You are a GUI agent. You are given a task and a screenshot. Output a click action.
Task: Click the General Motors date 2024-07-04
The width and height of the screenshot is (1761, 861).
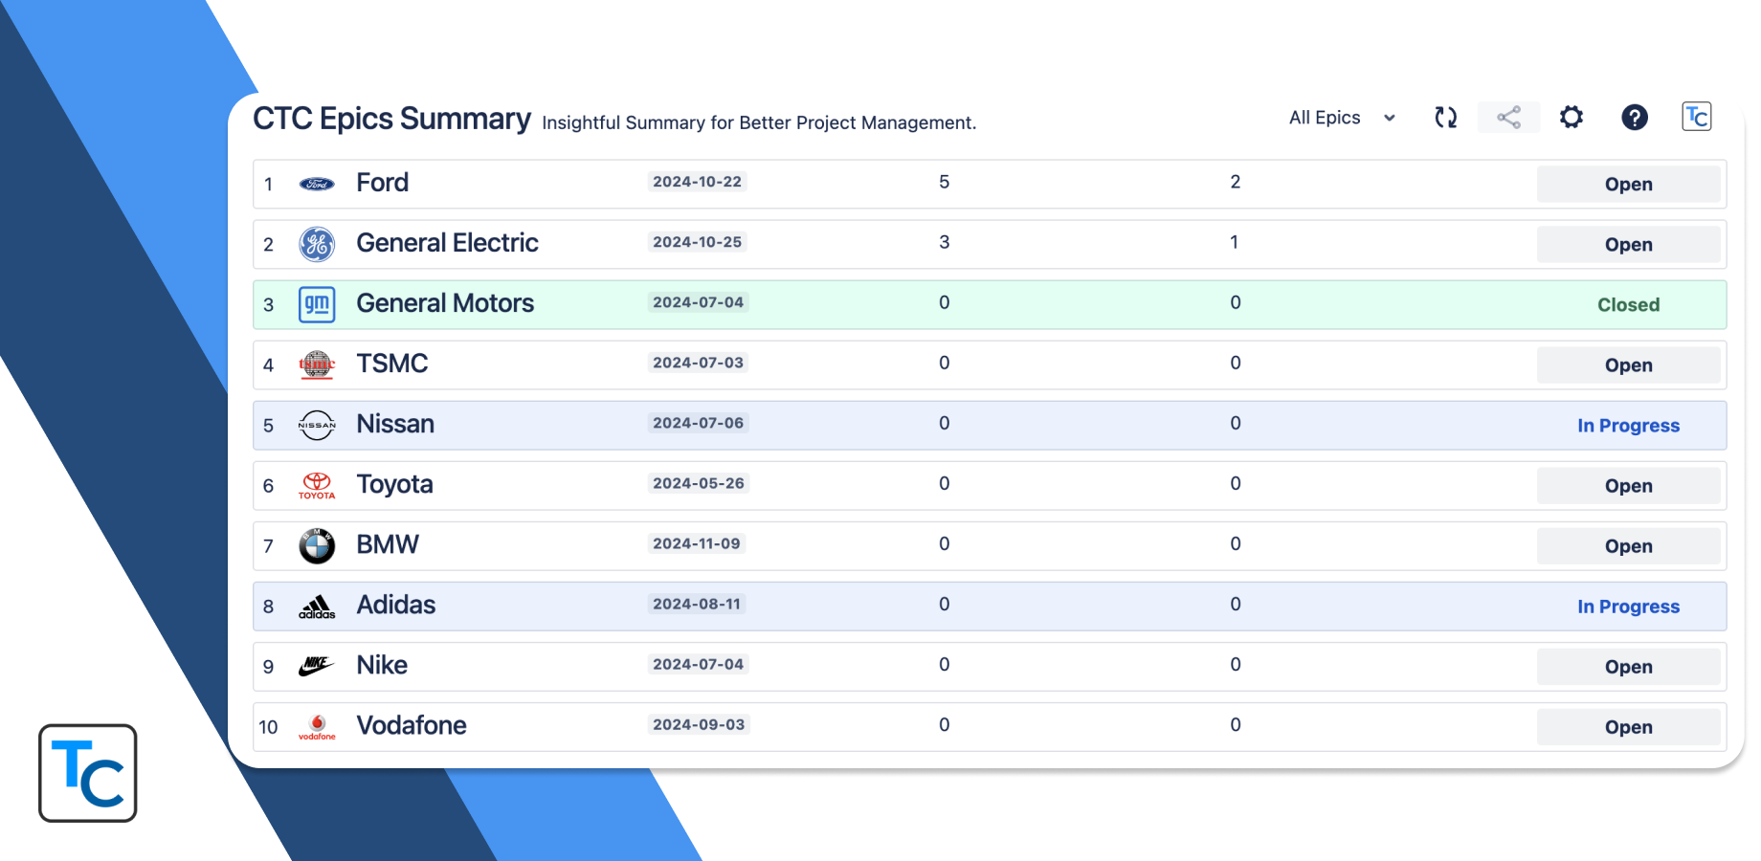coord(698,302)
